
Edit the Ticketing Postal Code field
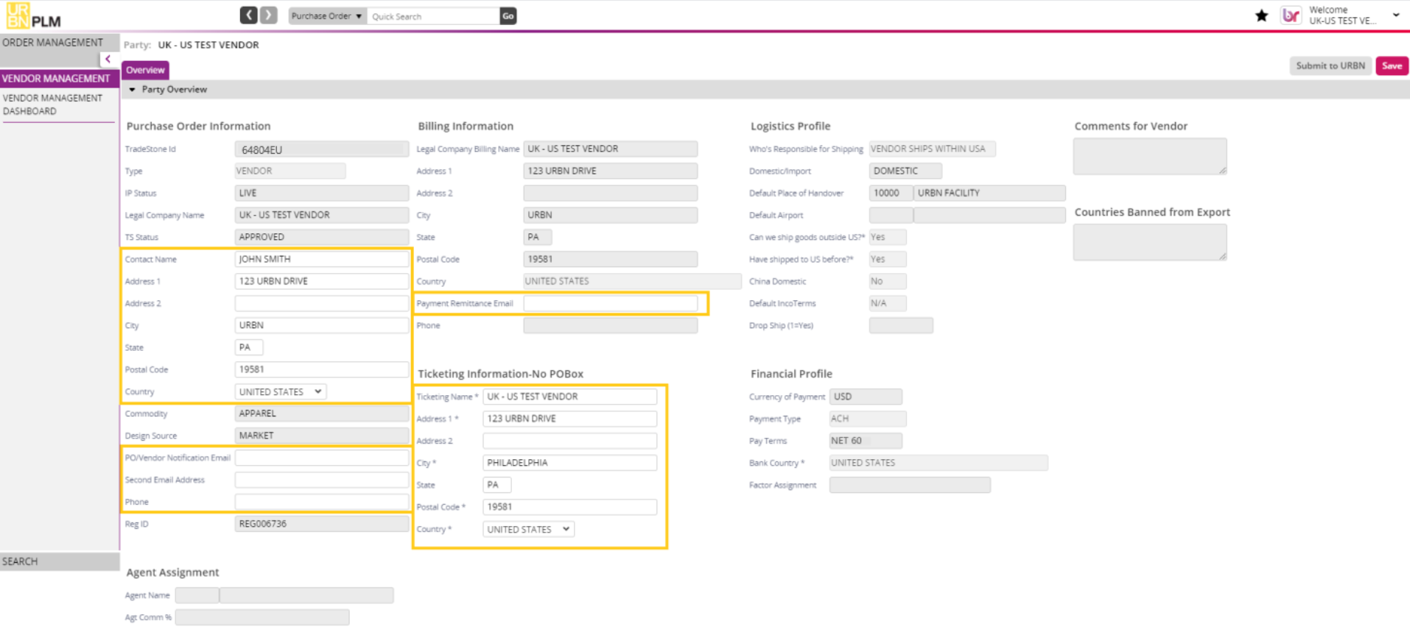pyautogui.click(x=569, y=507)
